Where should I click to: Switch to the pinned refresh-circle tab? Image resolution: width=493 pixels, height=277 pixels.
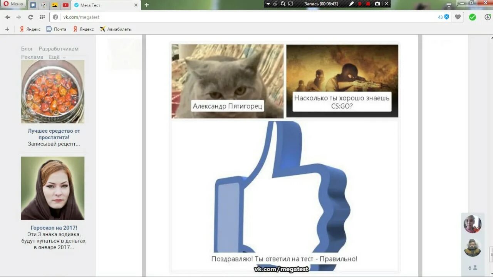point(44,5)
